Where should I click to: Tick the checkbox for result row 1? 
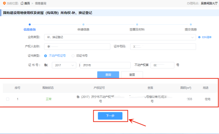(8, 99)
